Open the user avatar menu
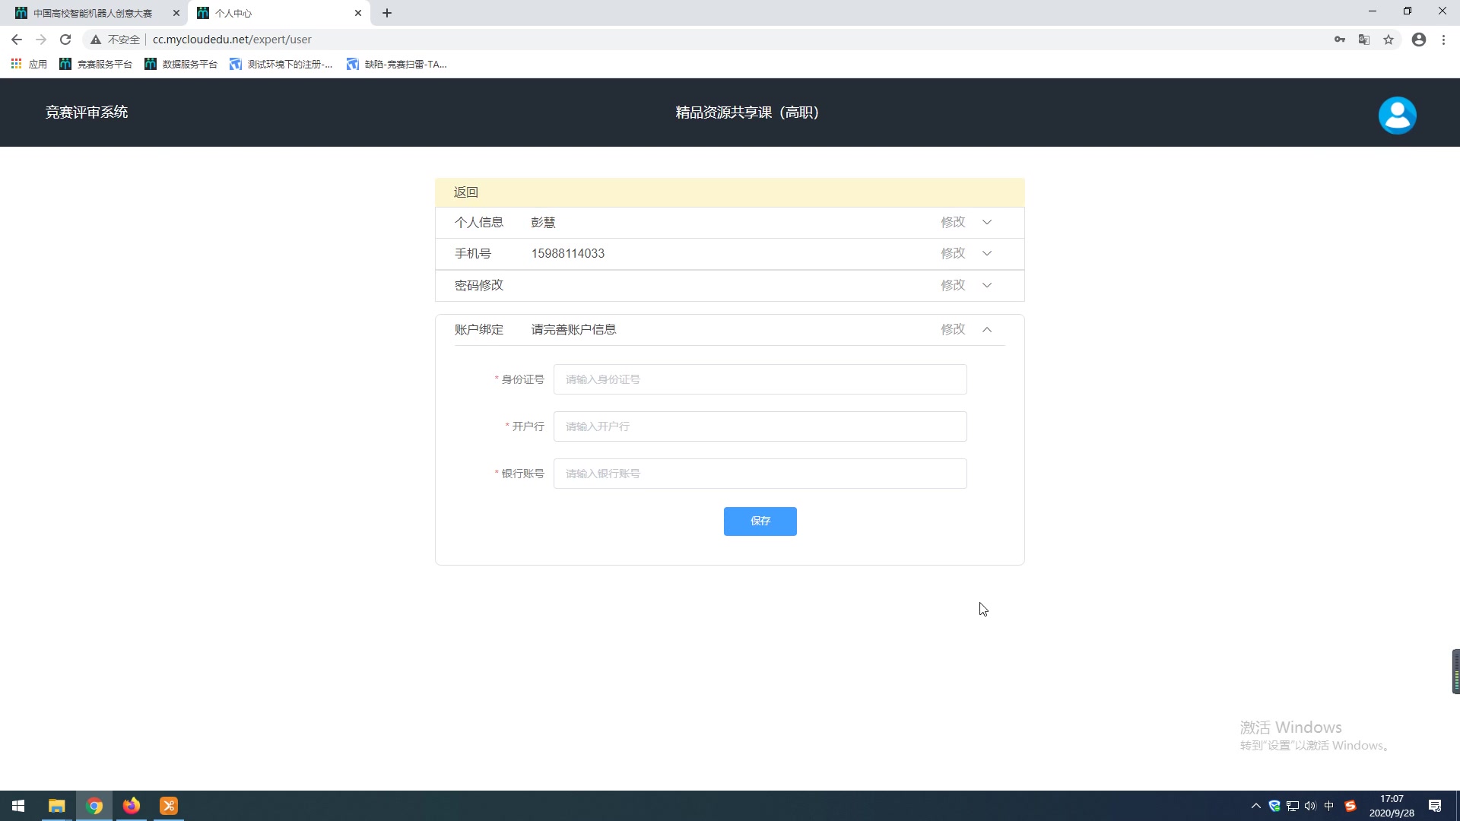The height and width of the screenshot is (821, 1460). 1397,116
